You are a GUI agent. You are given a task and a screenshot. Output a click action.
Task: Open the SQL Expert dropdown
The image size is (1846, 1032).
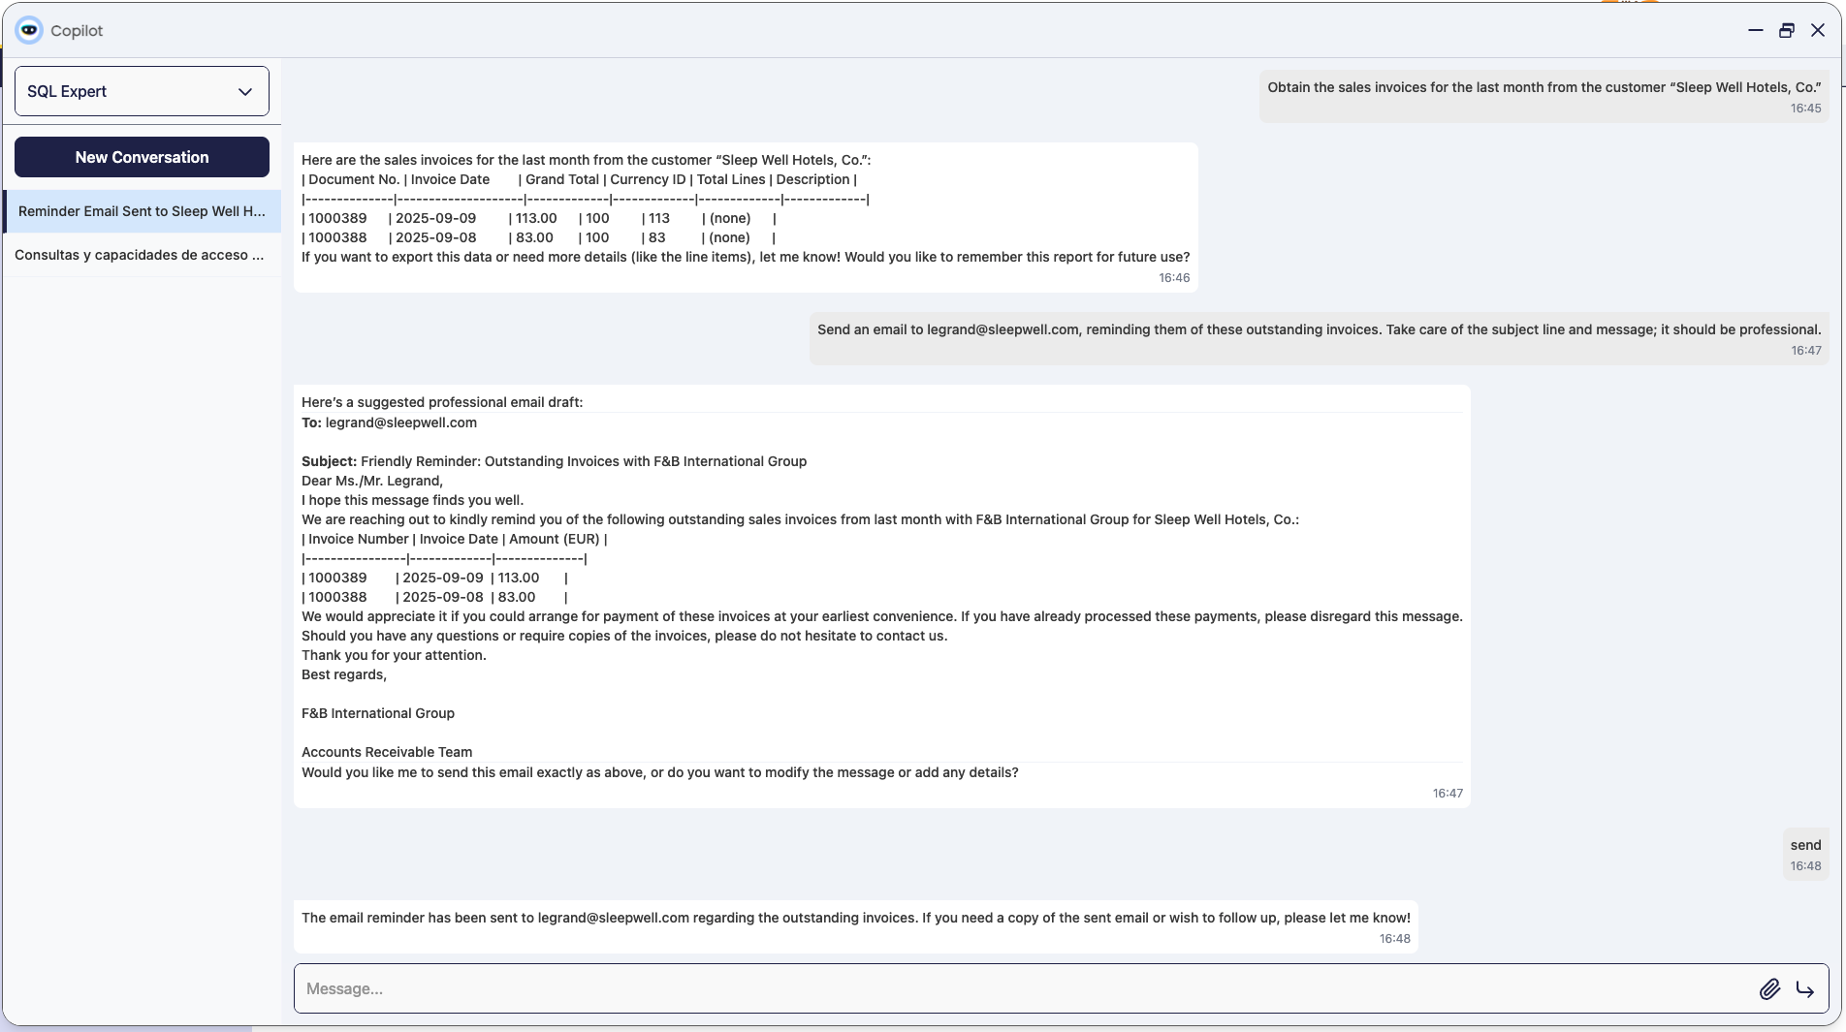pyautogui.click(x=142, y=91)
